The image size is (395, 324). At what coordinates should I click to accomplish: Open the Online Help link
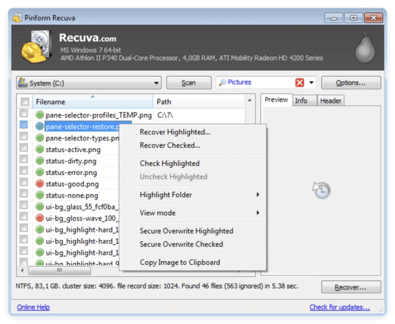(x=33, y=307)
